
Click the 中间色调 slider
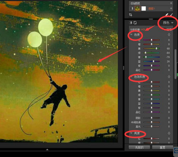pyautogui.click(x=152, y=122)
